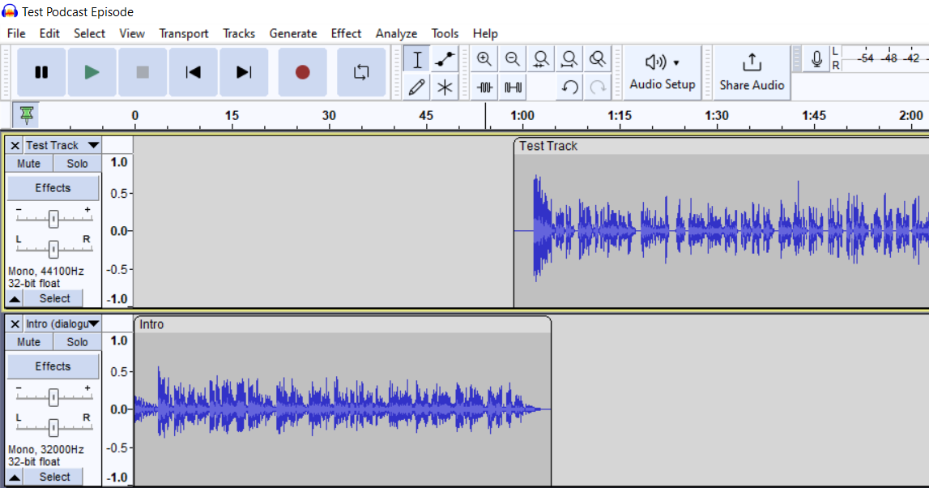Mute the Test Track

click(x=28, y=163)
